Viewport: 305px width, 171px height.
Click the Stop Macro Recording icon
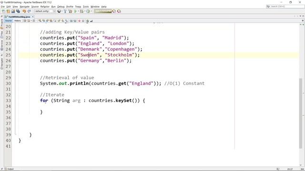83,21
